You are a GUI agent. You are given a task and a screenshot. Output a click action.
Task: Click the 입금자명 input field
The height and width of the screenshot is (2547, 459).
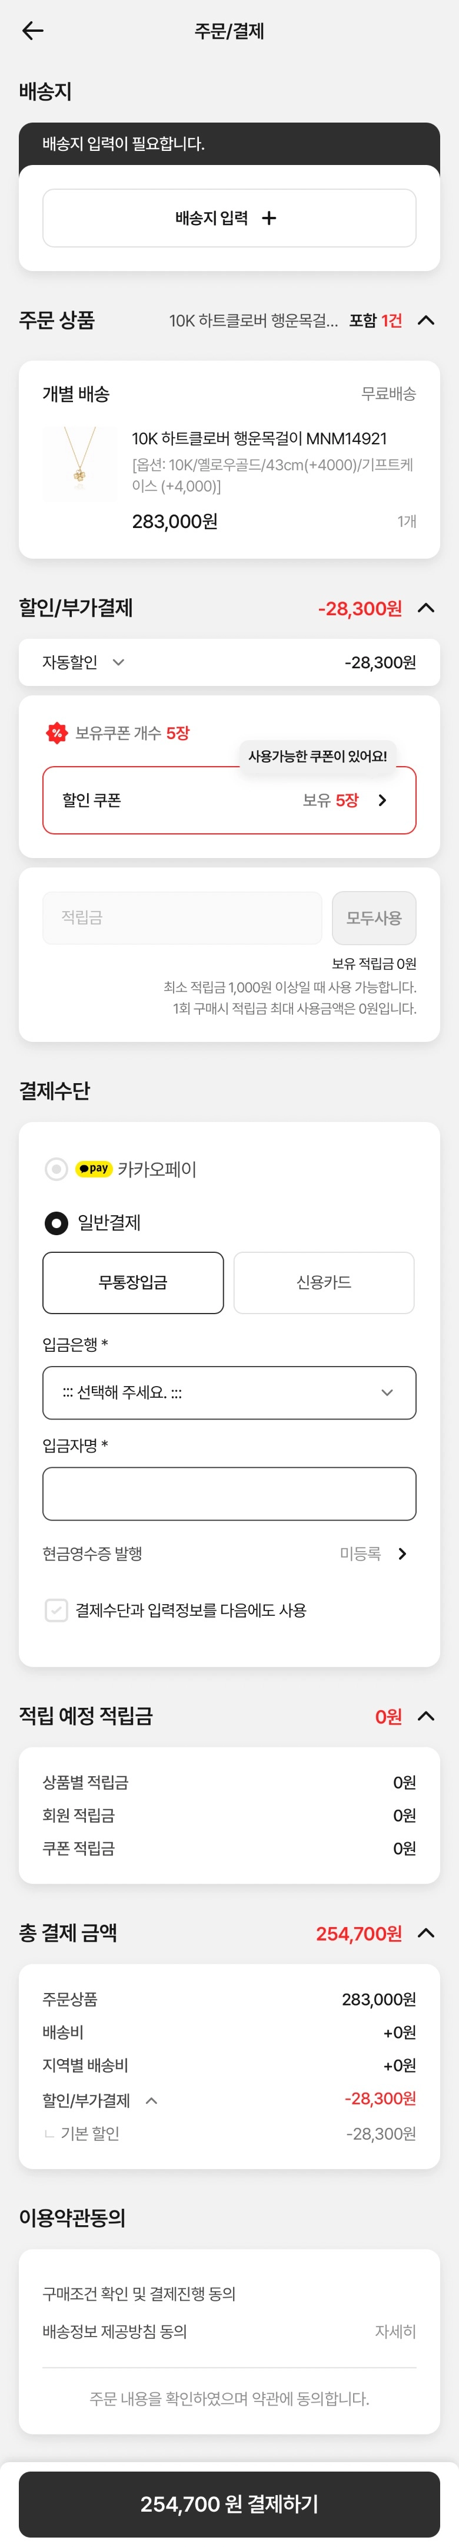[229, 1493]
